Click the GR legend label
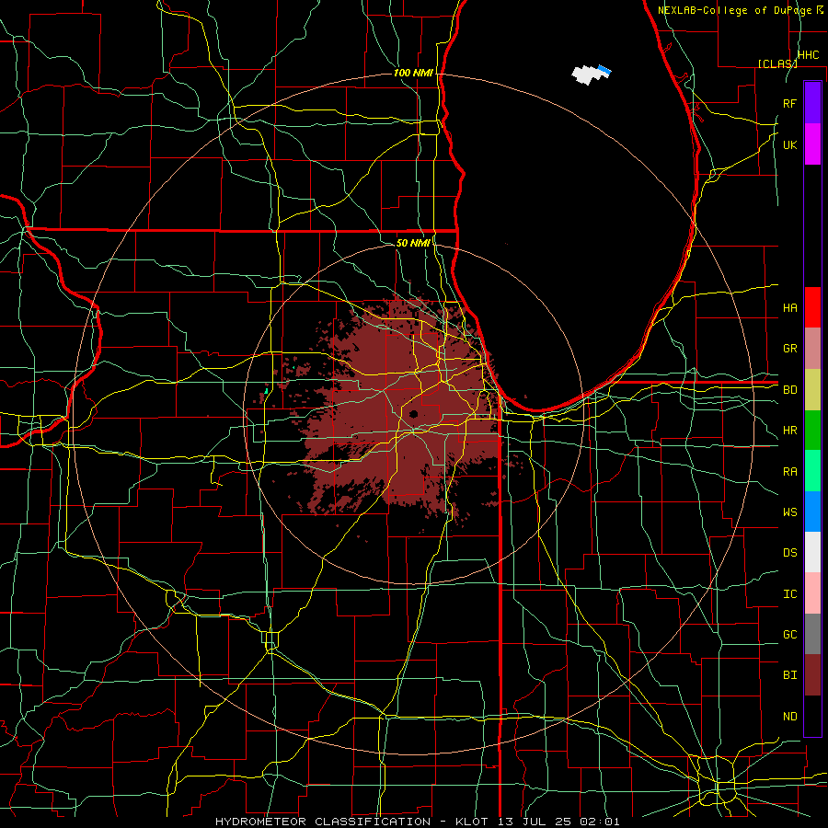 [x=790, y=349]
